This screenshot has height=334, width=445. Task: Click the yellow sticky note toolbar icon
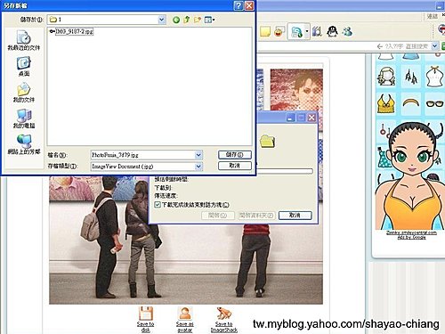click(x=265, y=31)
